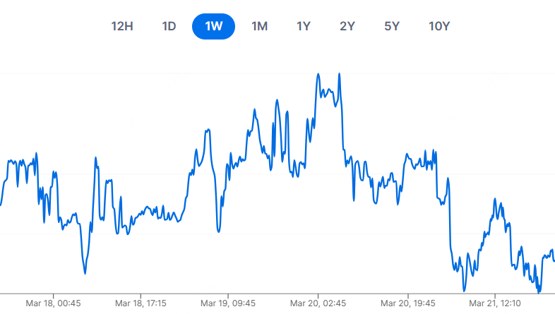Click the lowest point of the line near Mar 21
The height and width of the screenshot is (314, 555).
[x=539, y=290]
